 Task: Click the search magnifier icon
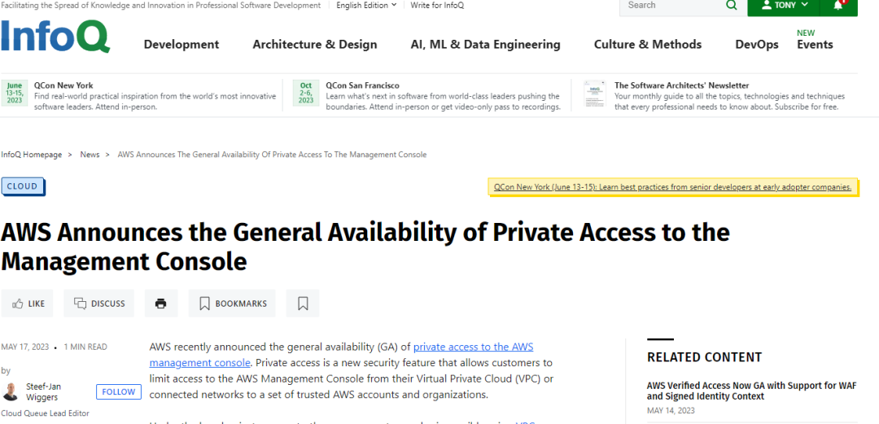pos(732,5)
